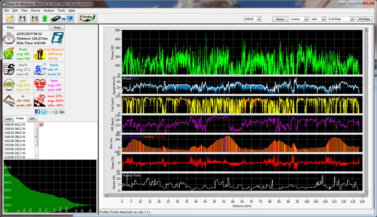Click the green USB connection icon
377x217 pixels.
(45, 19)
